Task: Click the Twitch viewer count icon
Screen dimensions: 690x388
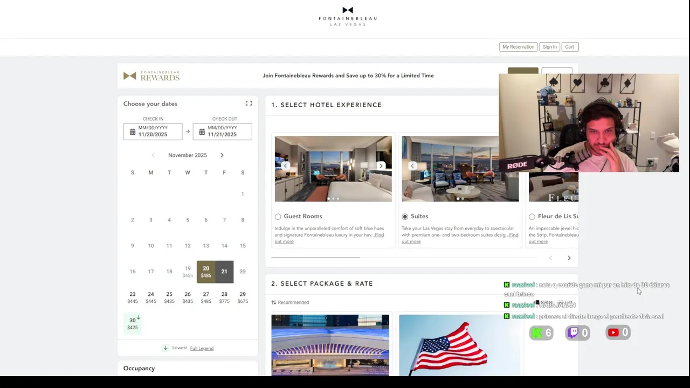Action: (572, 332)
